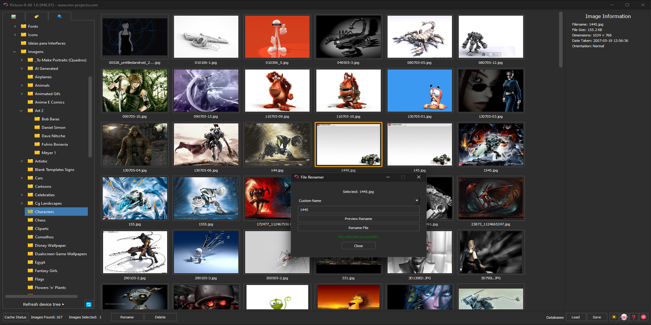The image size is (651, 325).
Task: Collapse the Art 2 folder
Action: (22, 110)
